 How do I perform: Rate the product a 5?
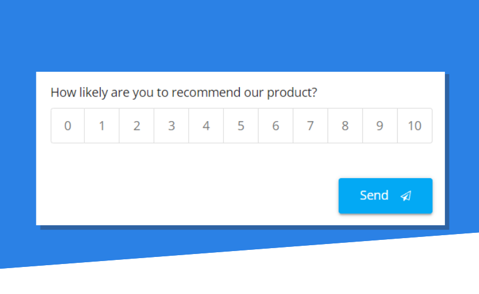pos(241,126)
